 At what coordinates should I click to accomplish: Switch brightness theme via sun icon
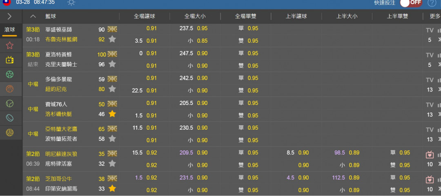[71, 3]
